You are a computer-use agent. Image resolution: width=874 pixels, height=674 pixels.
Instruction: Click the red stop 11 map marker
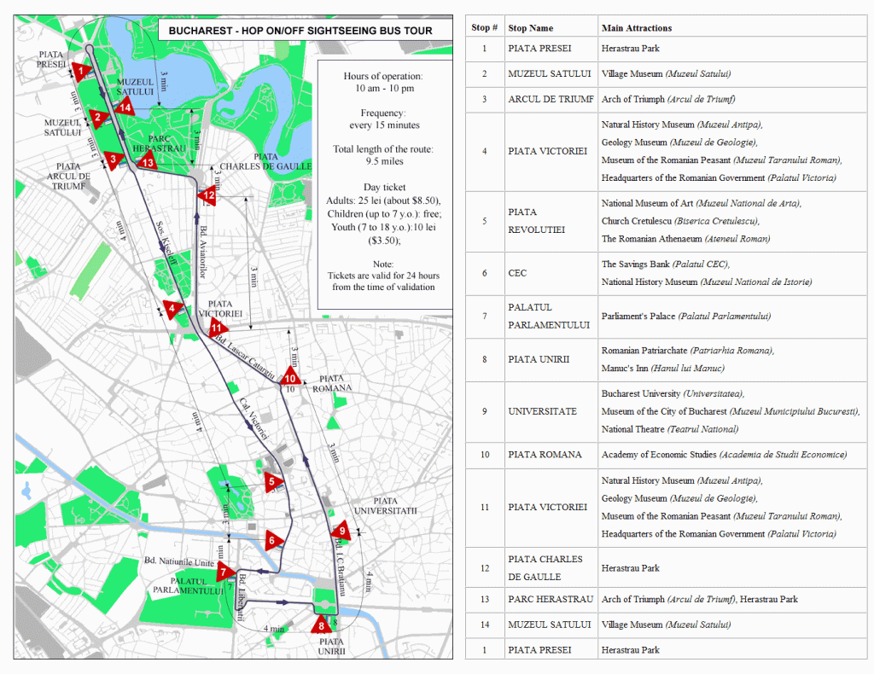tap(218, 327)
